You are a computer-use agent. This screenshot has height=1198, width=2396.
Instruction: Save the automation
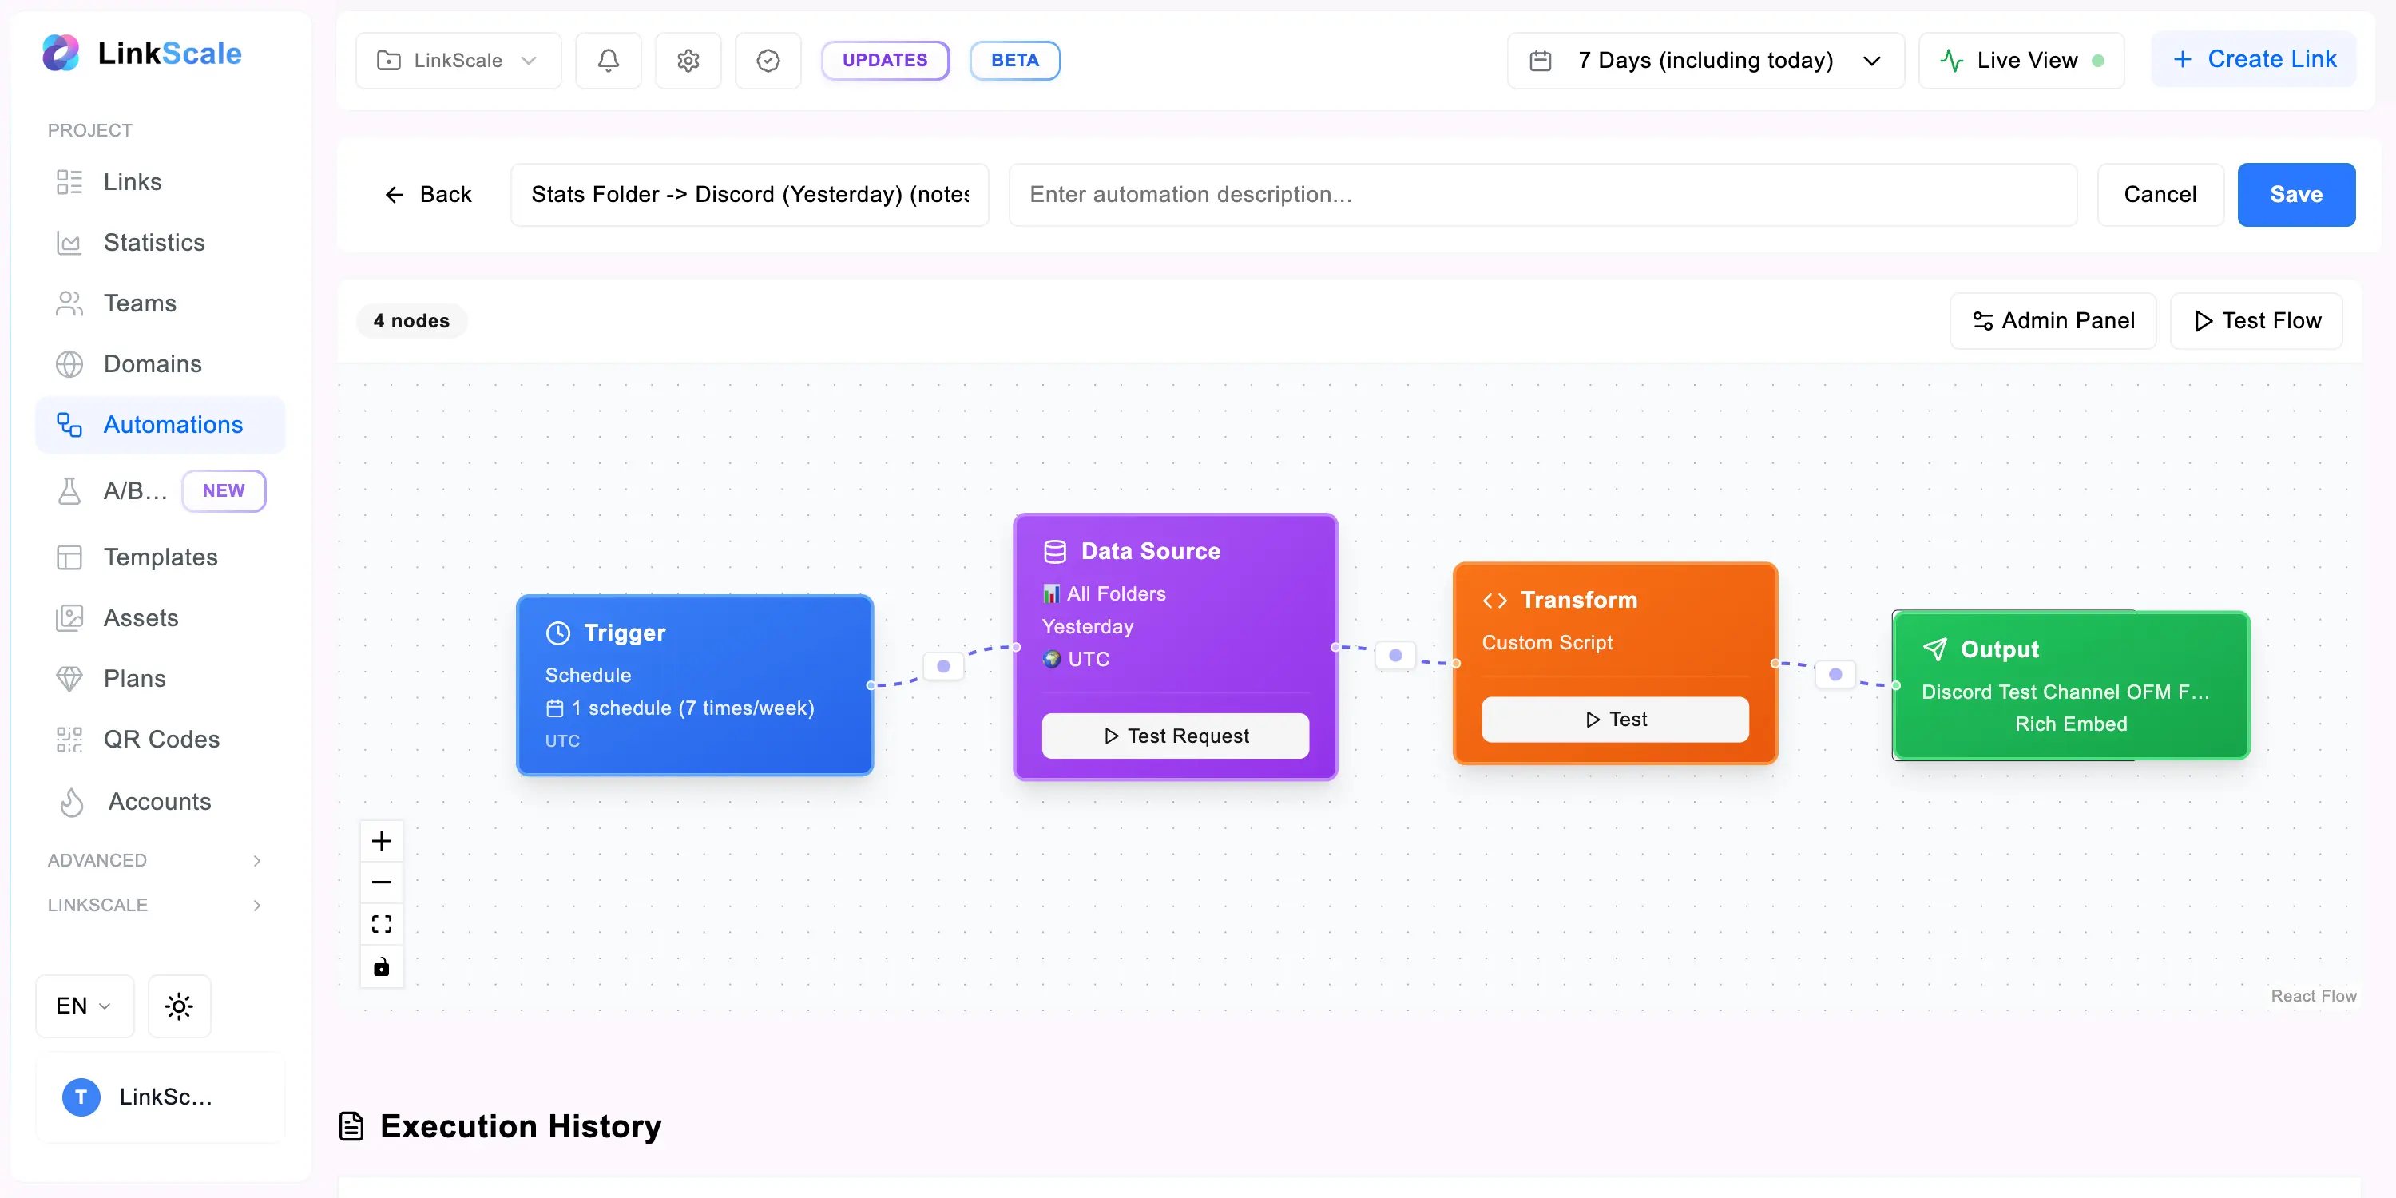pyautogui.click(x=2295, y=194)
